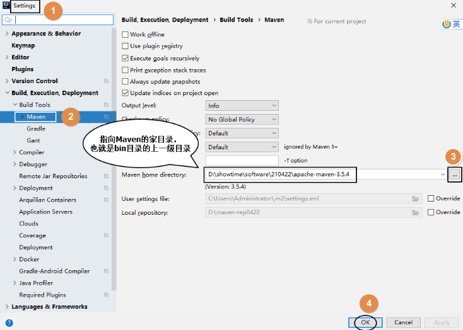
Task: Click the browse button for Maven home directory
Action: pos(455,174)
